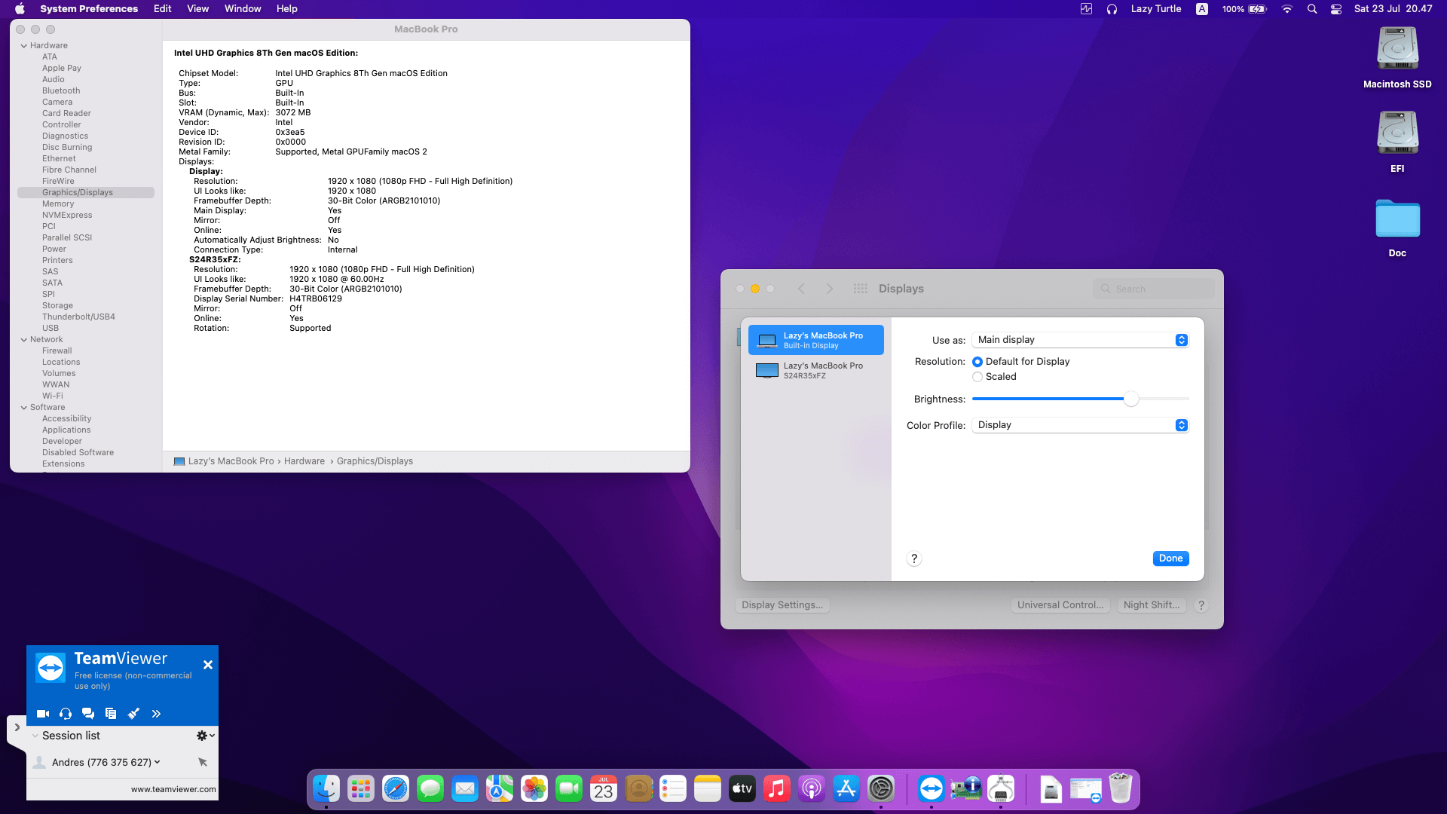Select Bluetooth in the sidebar
The image size is (1447, 814).
61,90
